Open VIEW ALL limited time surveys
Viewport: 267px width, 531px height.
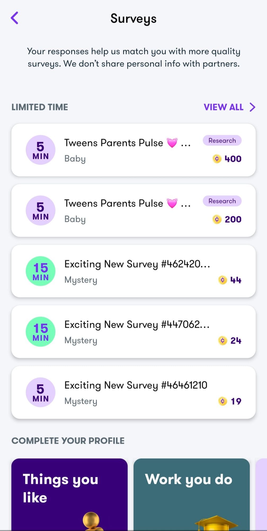point(223,107)
